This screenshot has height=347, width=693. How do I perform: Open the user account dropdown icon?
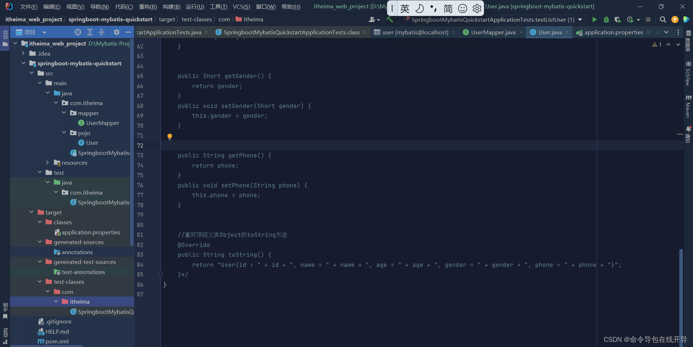click(374, 19)
